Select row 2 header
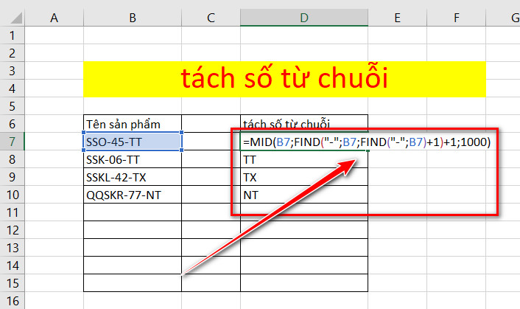 (13, 53)
